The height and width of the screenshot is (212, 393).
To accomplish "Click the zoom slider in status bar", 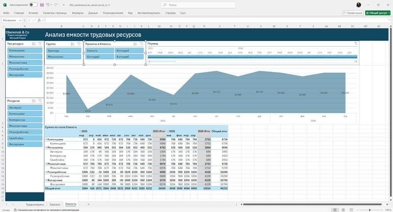I will pos(370,210).
